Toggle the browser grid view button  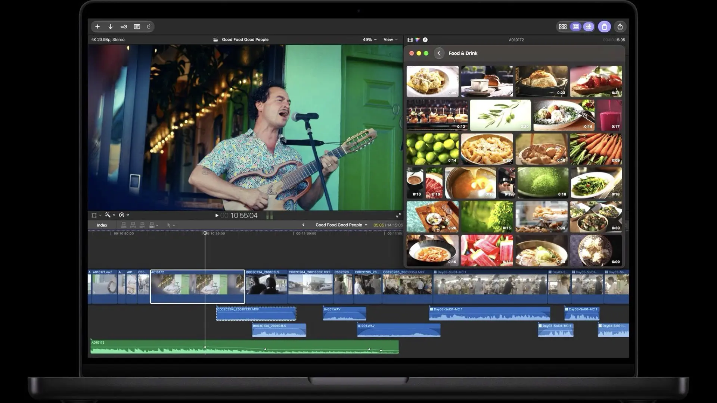point(563,26)
